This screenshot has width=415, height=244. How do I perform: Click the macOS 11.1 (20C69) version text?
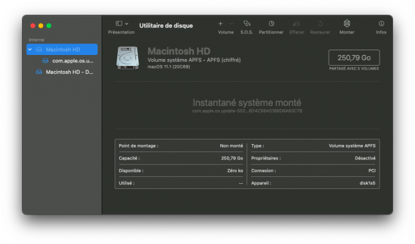(169, 67)
